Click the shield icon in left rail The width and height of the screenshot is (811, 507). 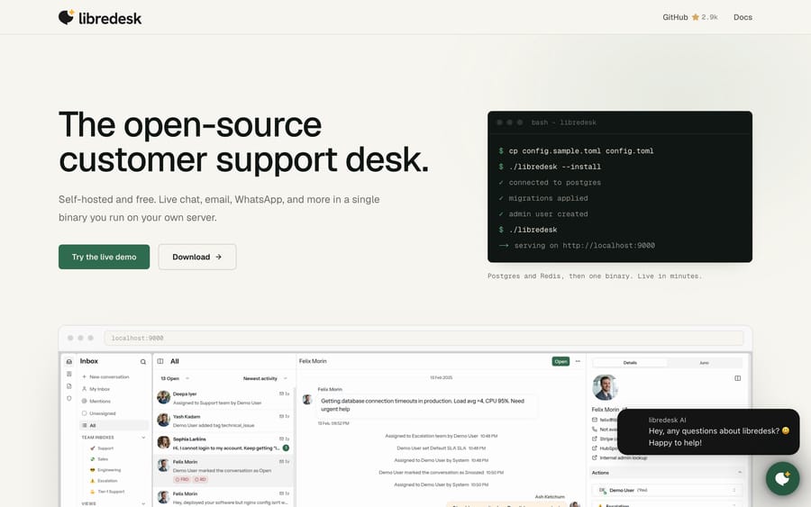68,398
